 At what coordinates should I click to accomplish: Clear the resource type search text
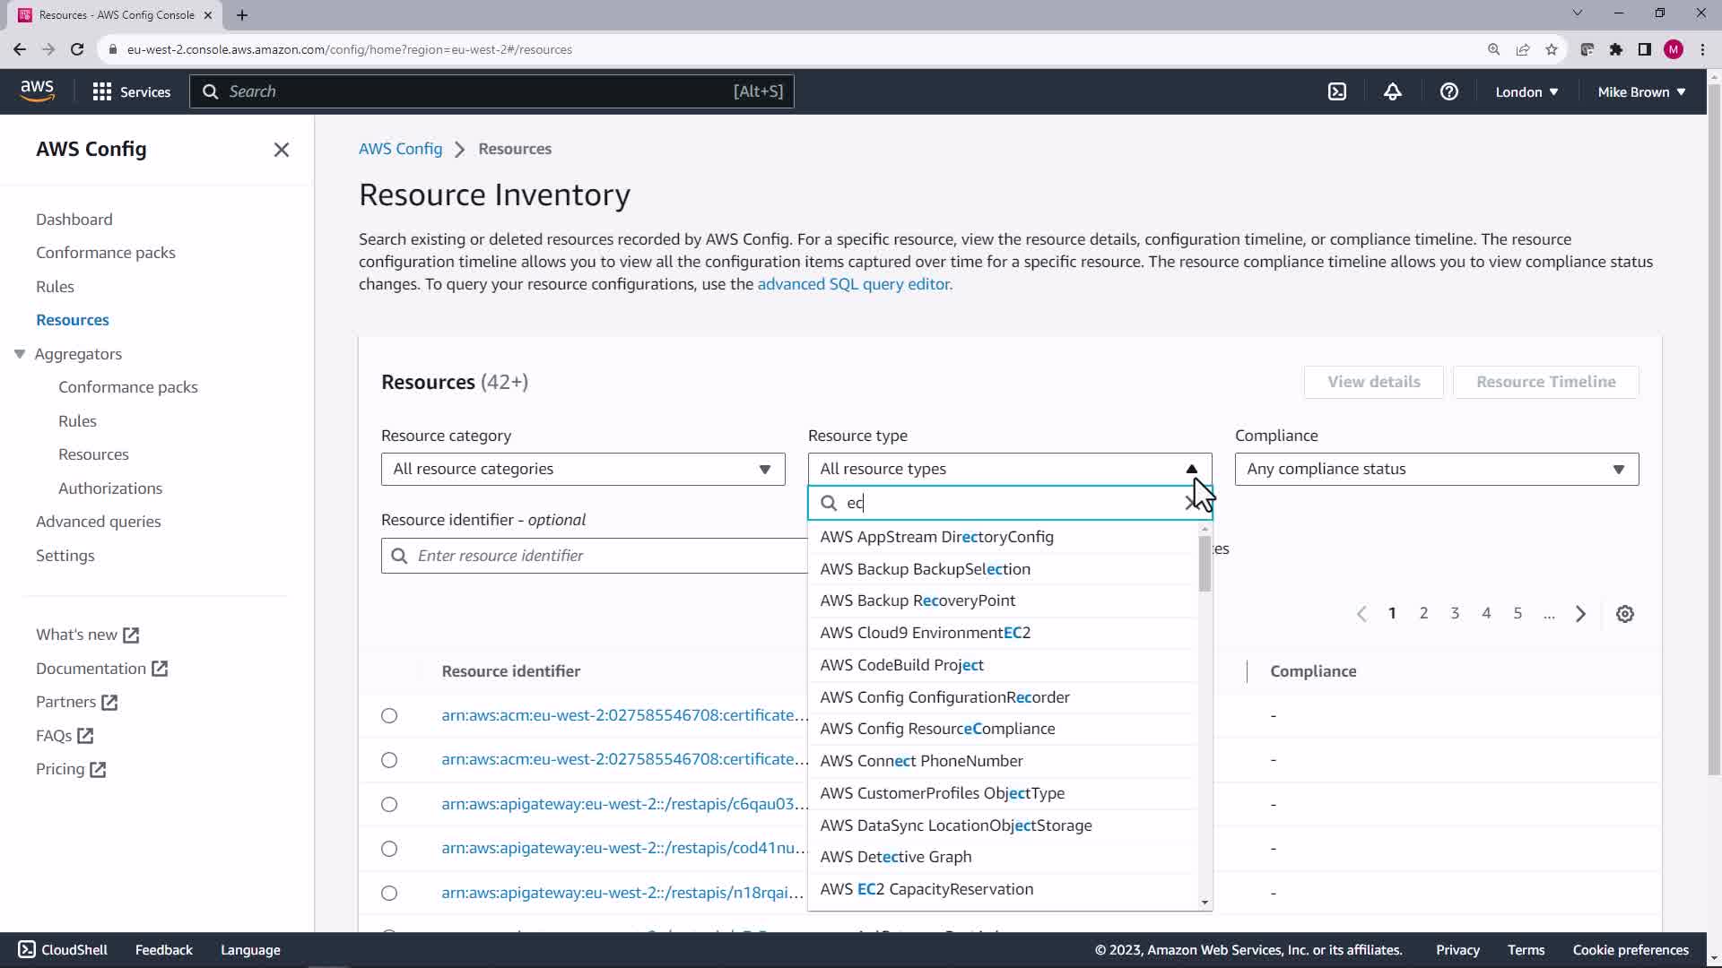click(x=1191, y=503)
